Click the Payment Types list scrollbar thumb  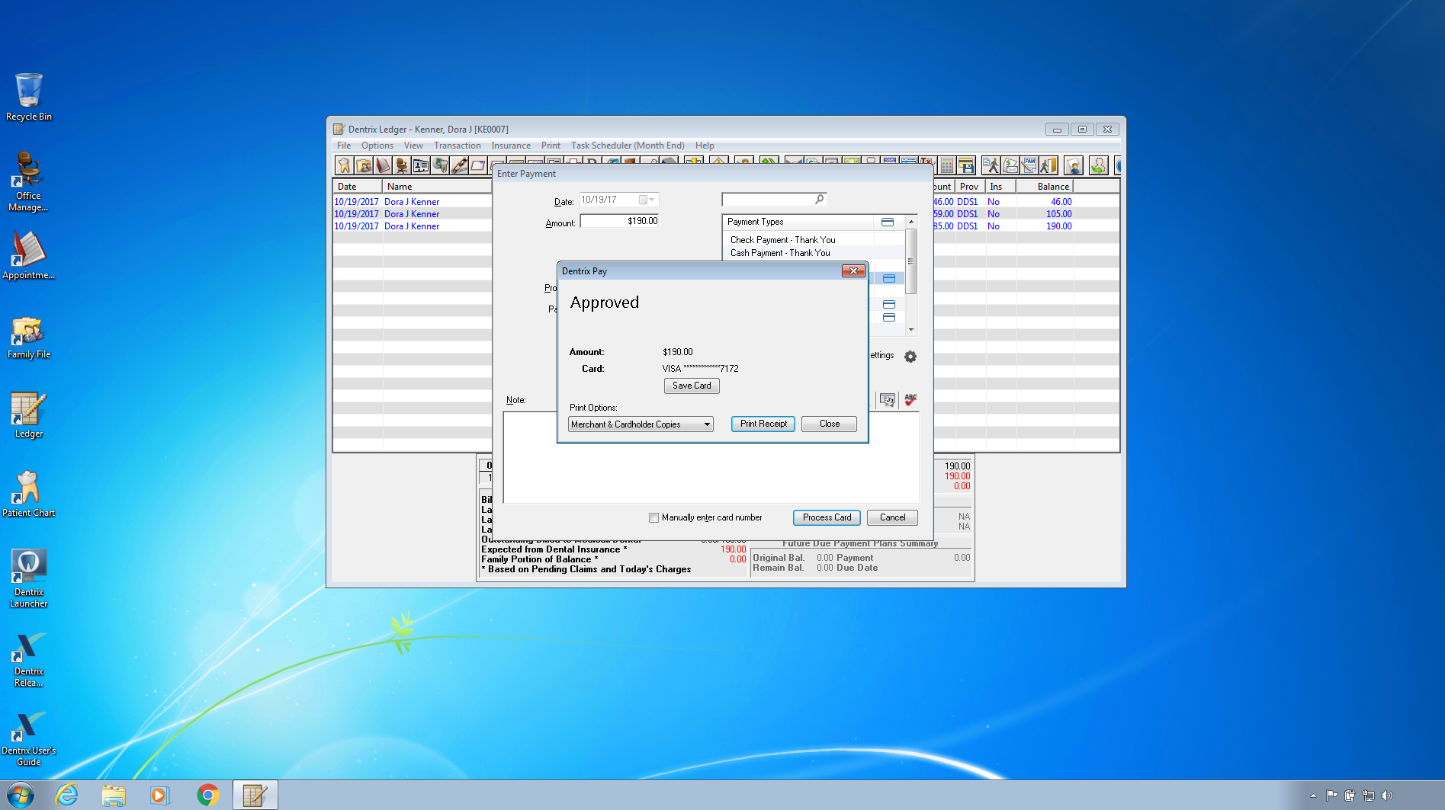pyautogui.click(x=910, y=261)
